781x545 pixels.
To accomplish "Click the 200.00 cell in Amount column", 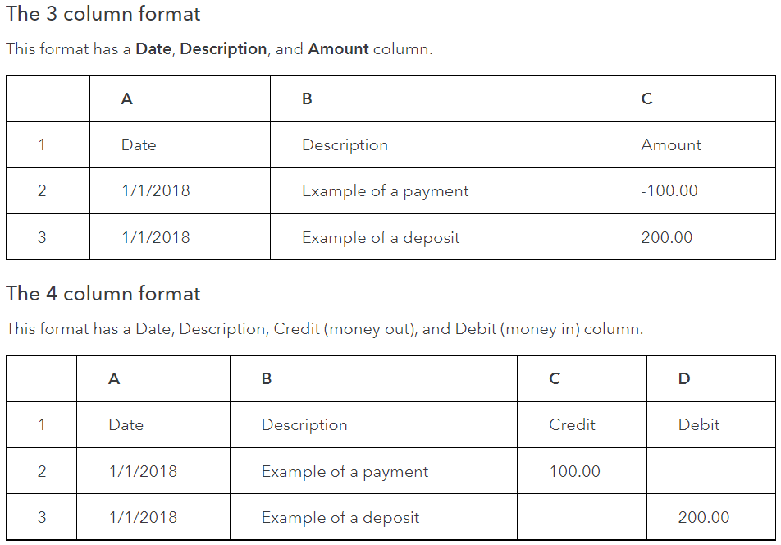I will pyautogui.click(x=692, y=237).
